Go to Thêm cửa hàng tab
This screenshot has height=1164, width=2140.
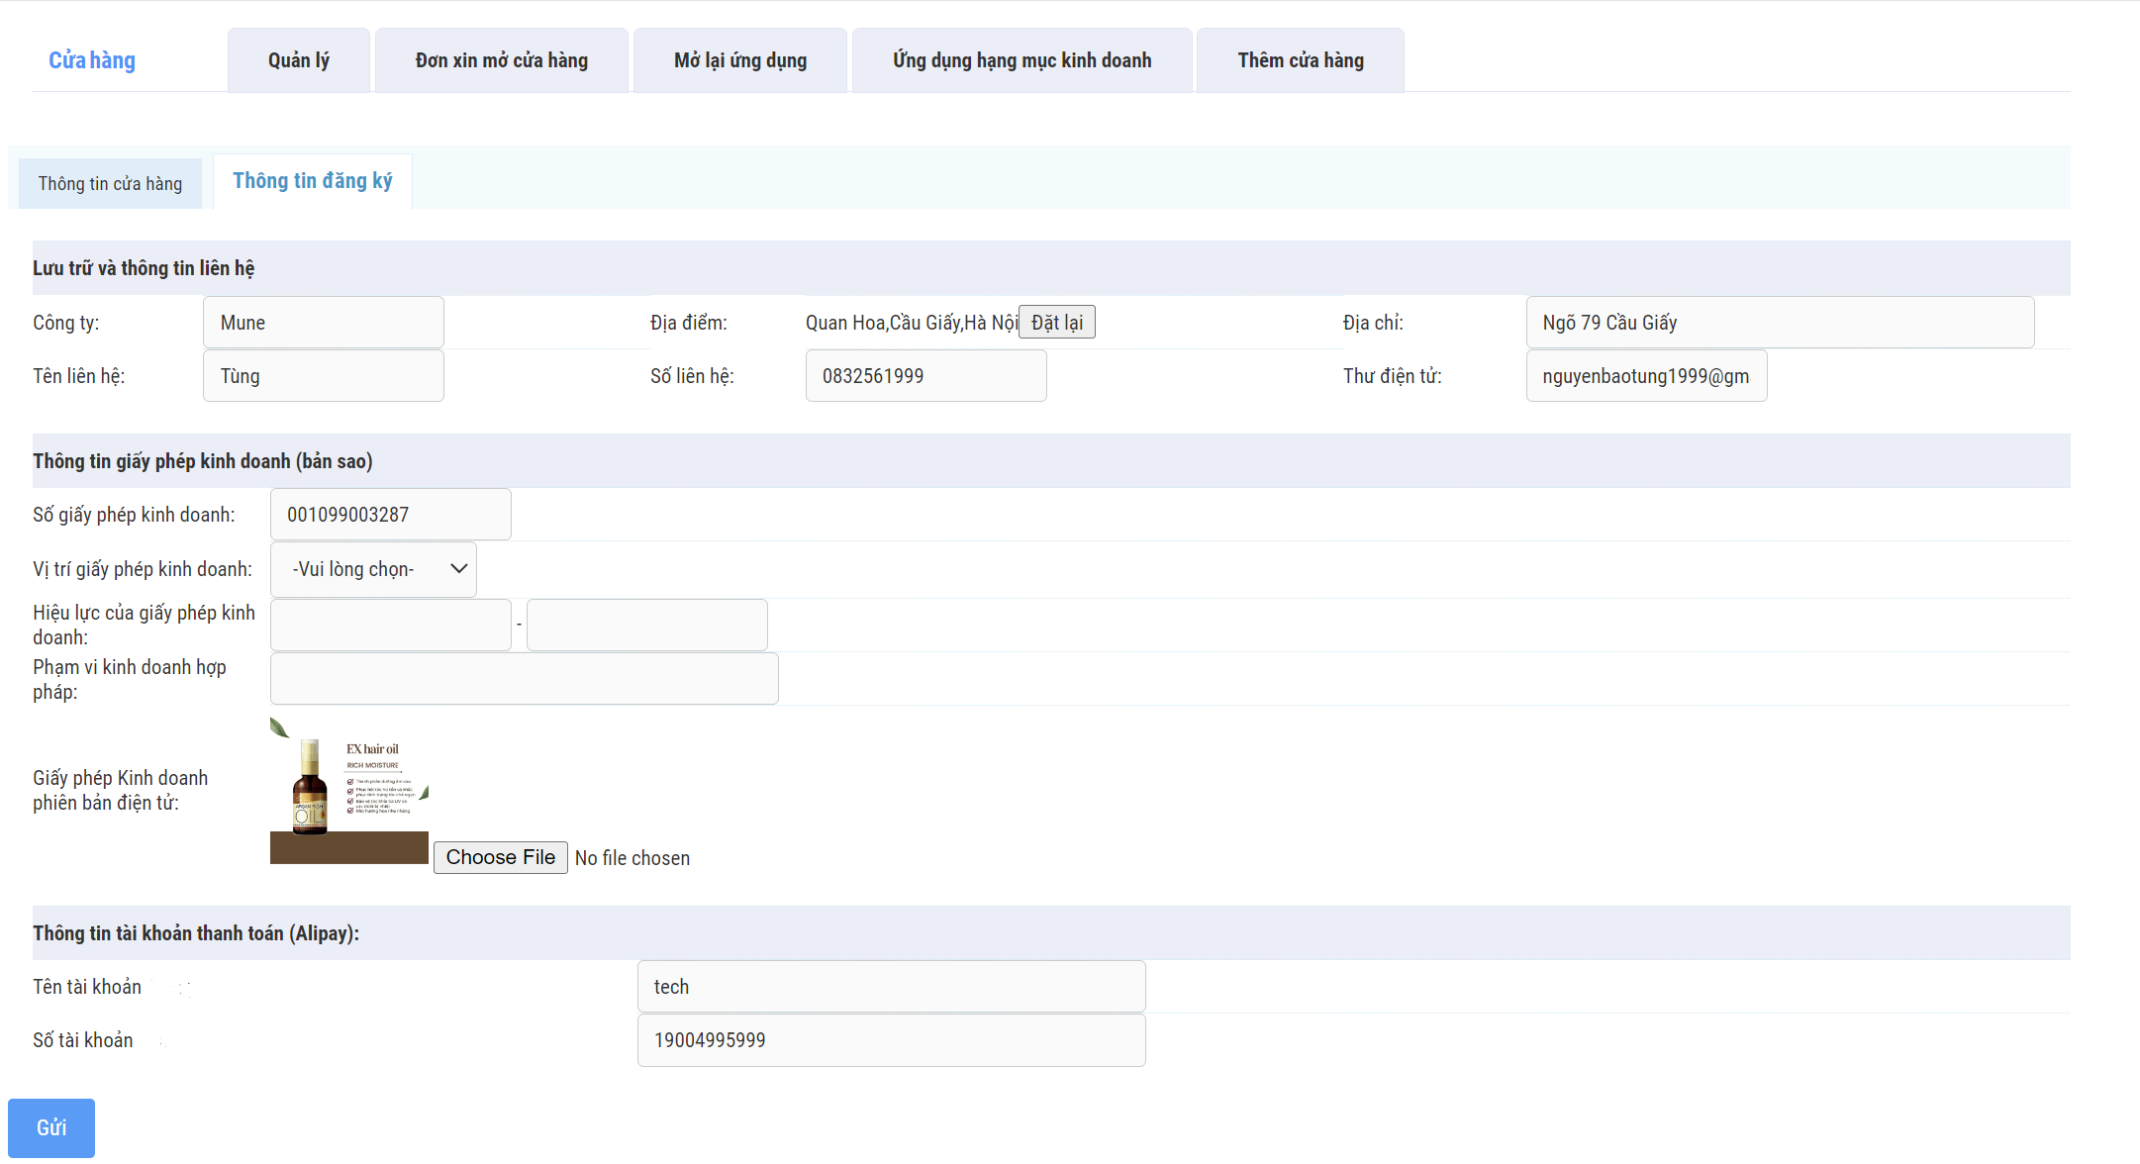pyautogui.click(x=1300, y=60)
